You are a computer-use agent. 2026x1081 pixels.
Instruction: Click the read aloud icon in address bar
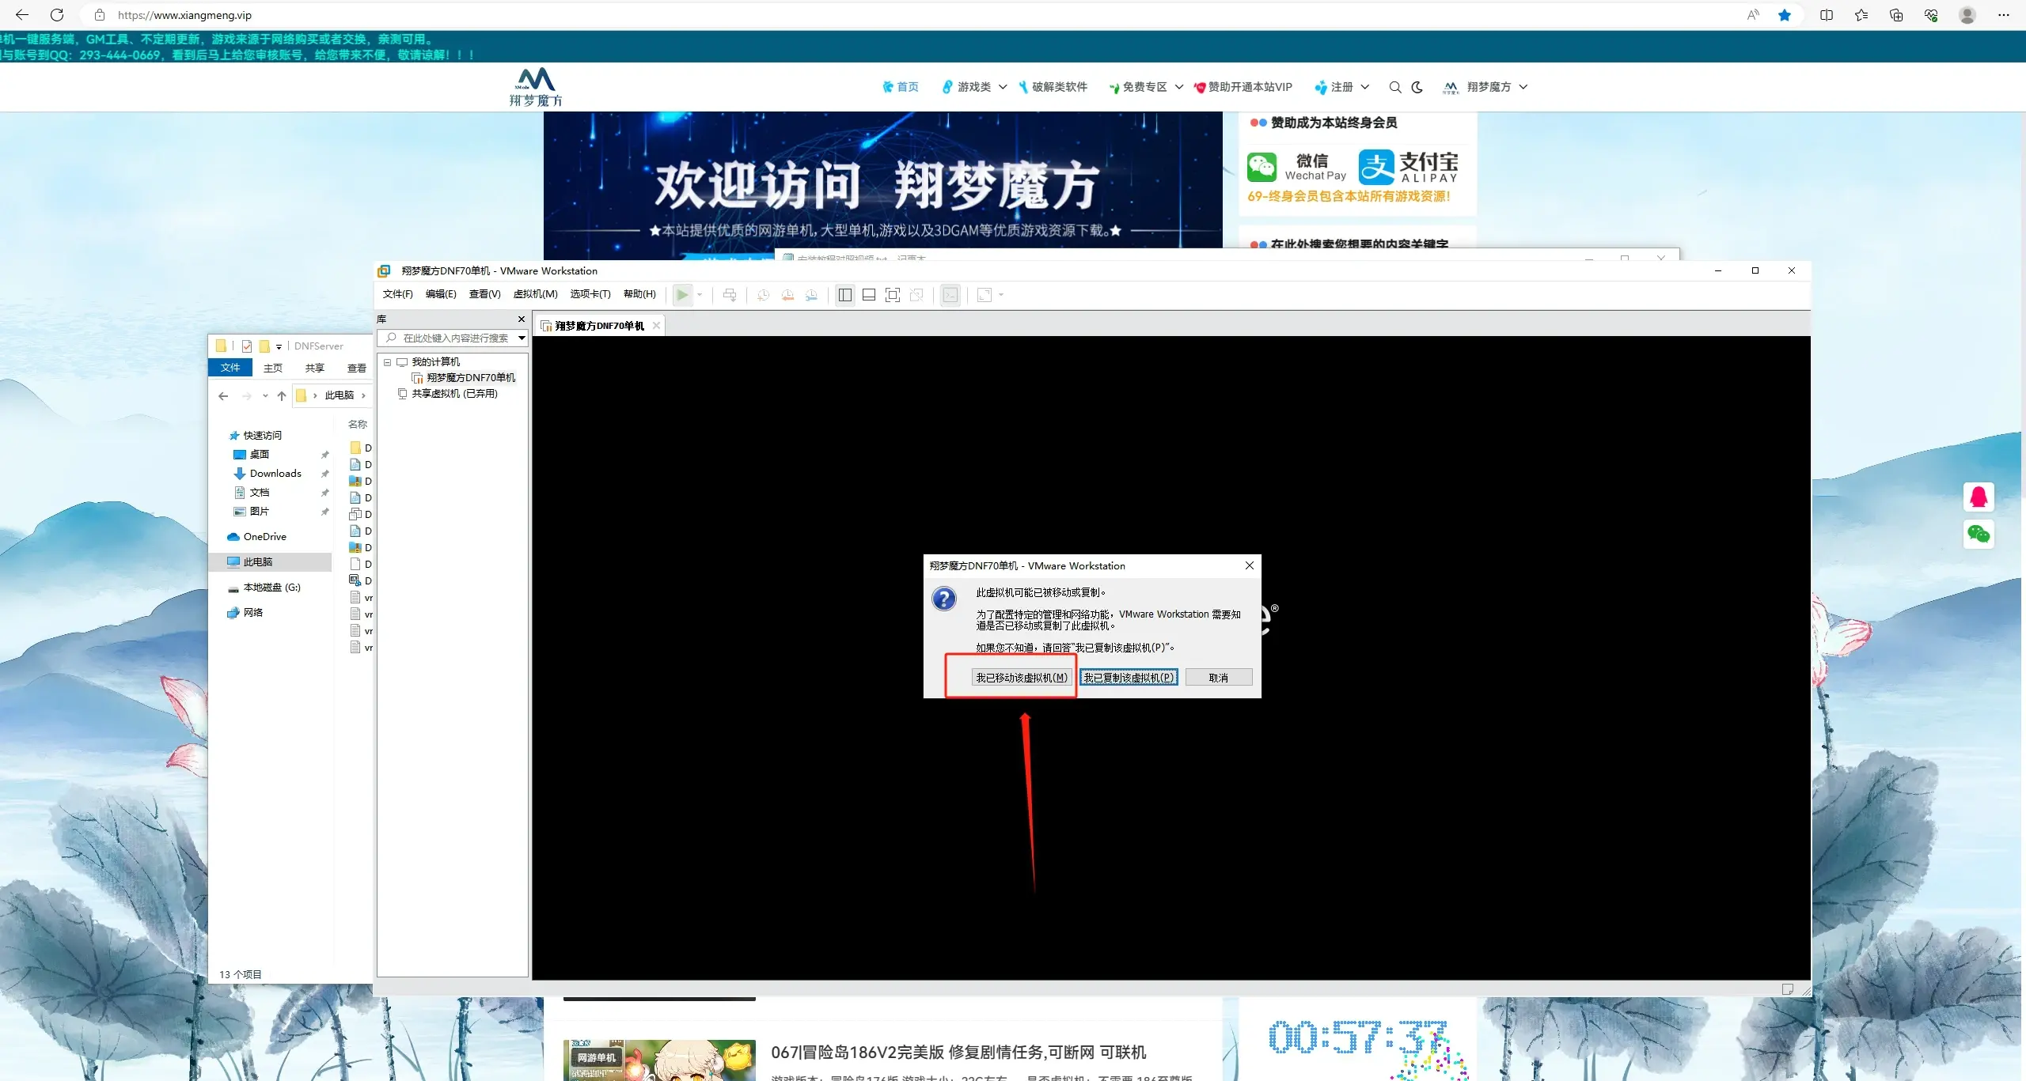(x=1753, y=15)
